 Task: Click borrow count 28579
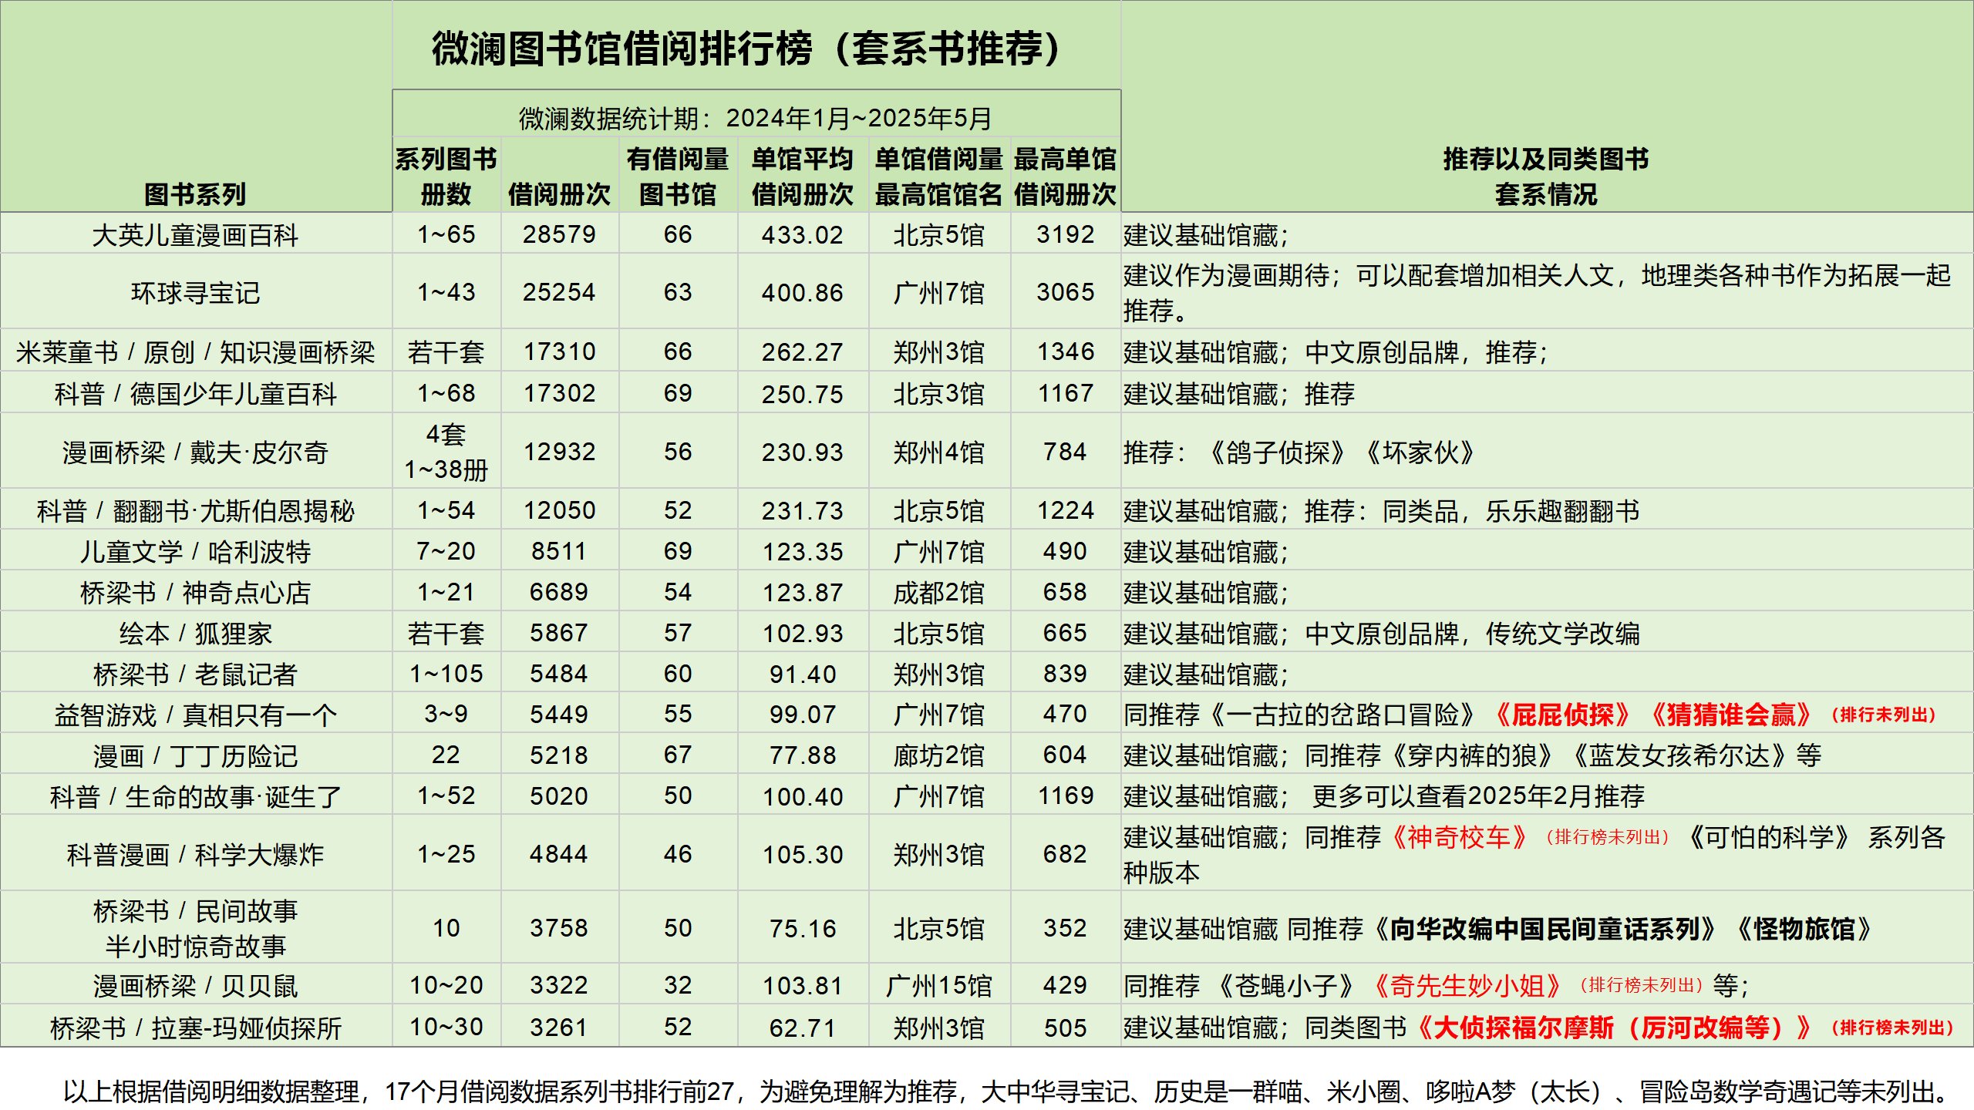(559, 234)
